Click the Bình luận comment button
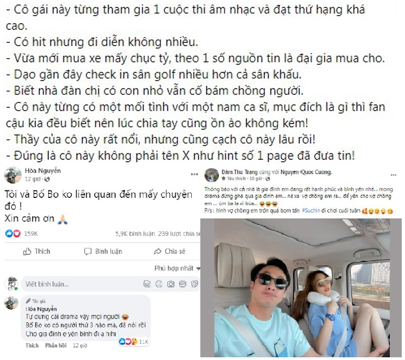 (x=103, y=252)
